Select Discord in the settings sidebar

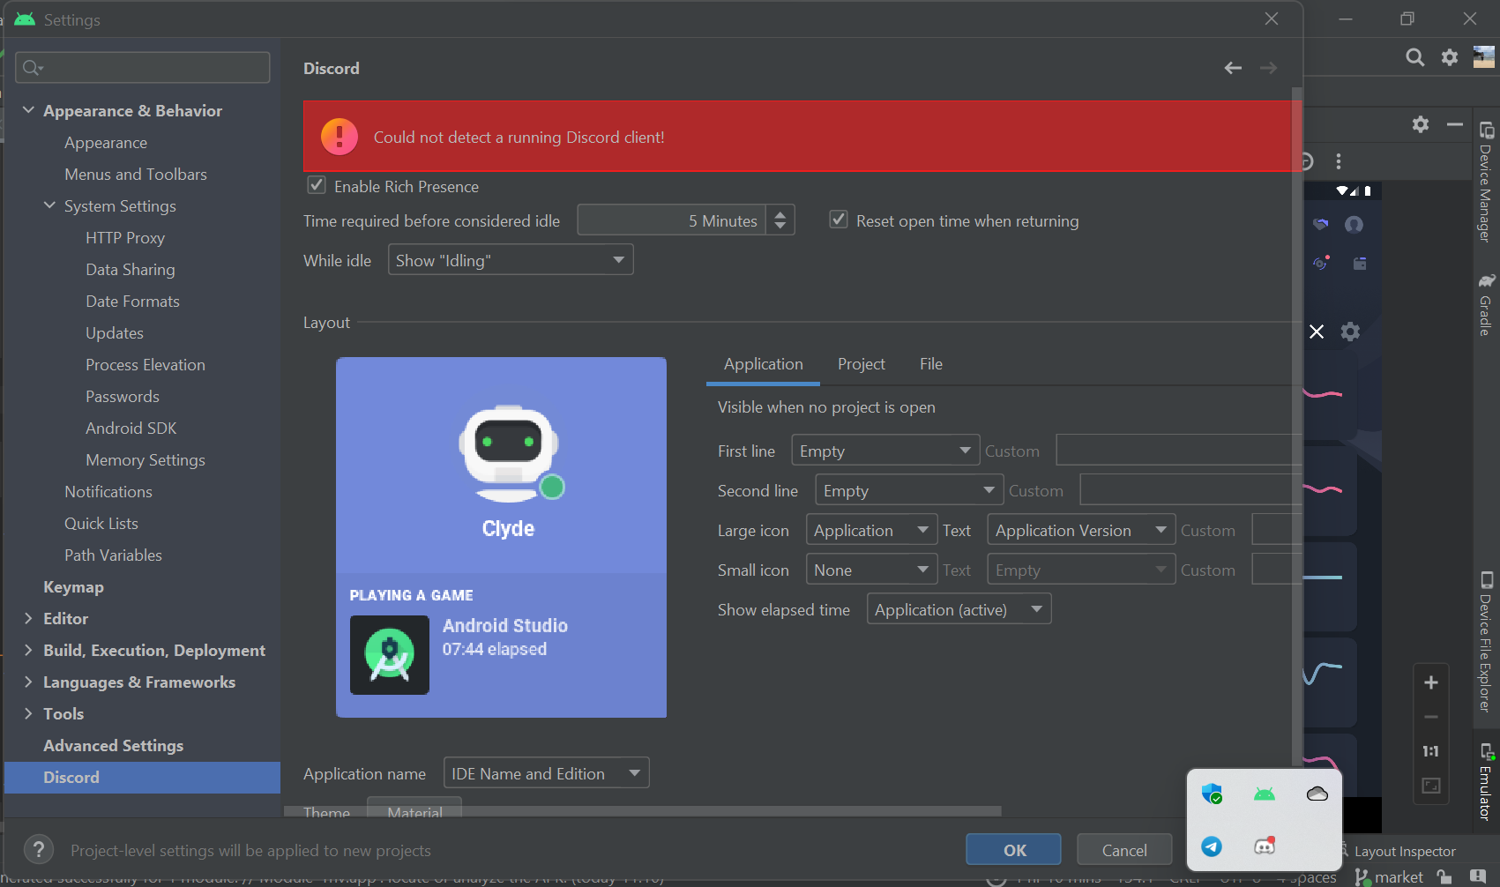point(71,777)
